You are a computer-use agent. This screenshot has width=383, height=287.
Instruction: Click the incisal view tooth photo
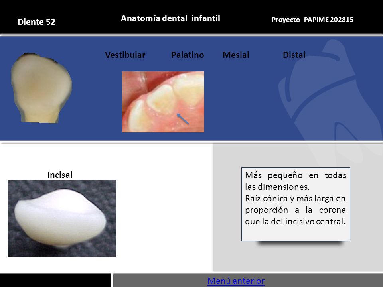click(x=62, y=218)
